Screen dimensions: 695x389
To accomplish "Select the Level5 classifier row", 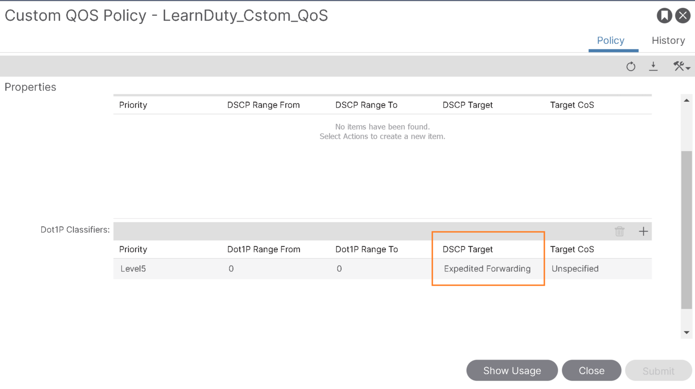I will (131, 268).
